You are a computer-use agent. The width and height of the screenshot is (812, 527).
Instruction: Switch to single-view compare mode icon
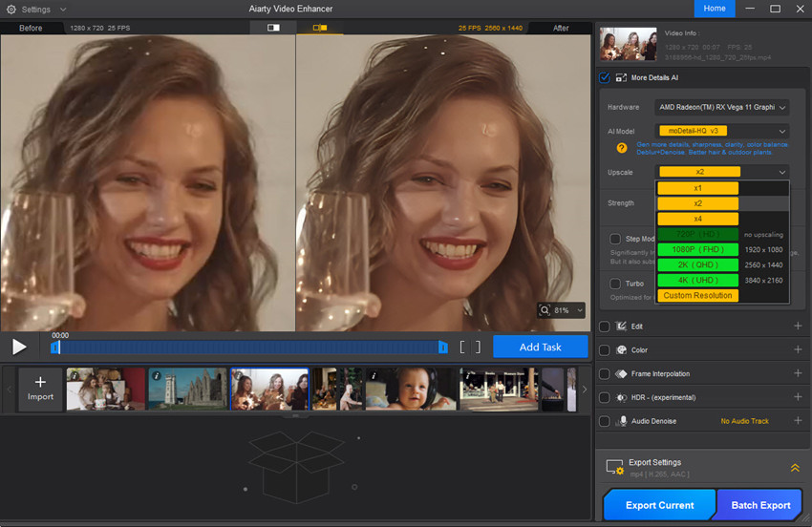(274, 28)
